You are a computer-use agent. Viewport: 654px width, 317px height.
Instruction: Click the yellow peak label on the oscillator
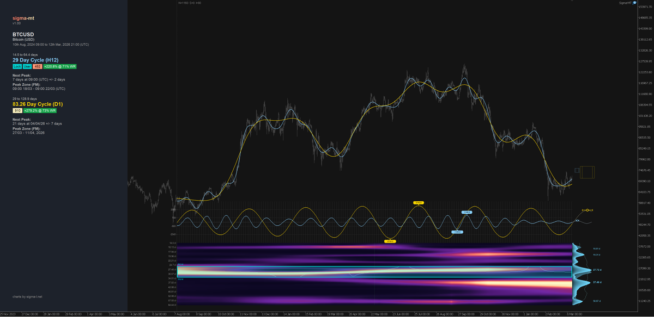[419, 202]
